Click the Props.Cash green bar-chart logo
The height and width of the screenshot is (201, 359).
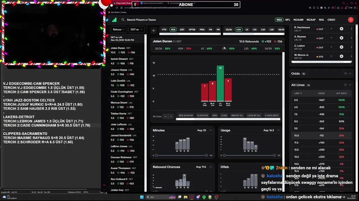tap(114, 20)
